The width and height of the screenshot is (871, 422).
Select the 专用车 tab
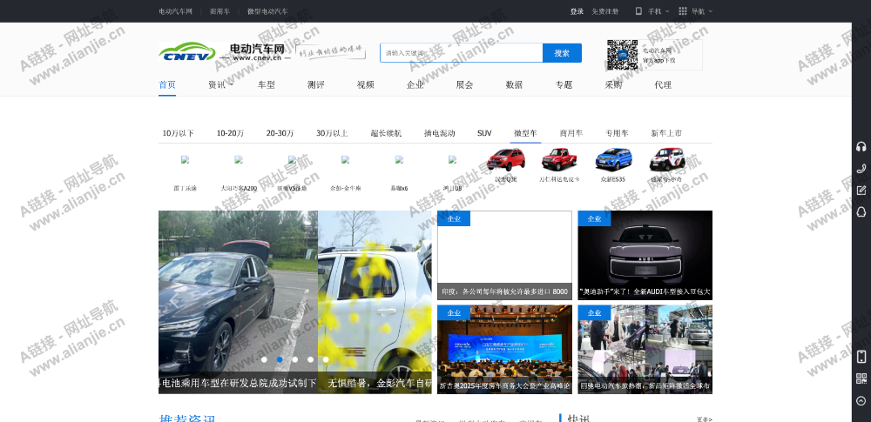coord(618,133)
